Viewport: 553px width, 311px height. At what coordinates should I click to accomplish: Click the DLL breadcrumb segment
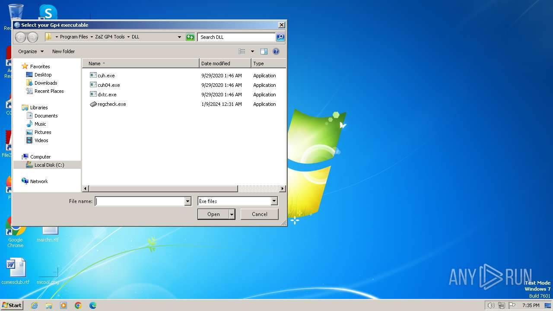[x=135, y=37]
